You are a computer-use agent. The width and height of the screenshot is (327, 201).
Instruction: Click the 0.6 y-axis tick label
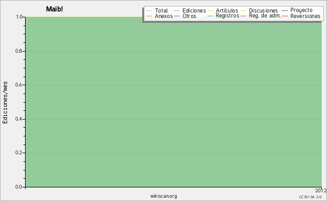click(19, 85)
